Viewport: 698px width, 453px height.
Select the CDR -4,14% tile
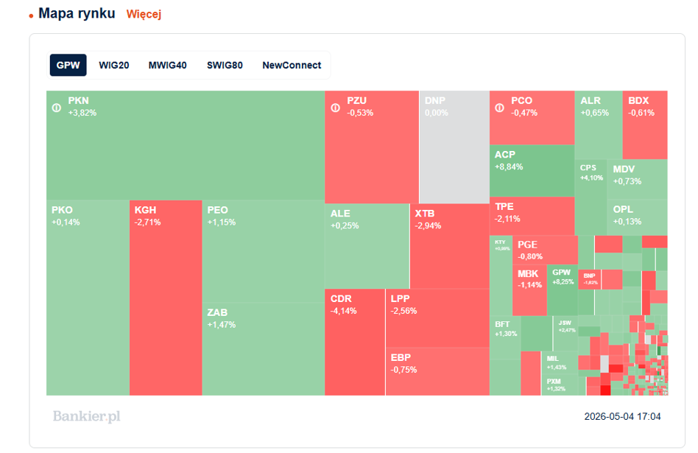tap(355, 342)
